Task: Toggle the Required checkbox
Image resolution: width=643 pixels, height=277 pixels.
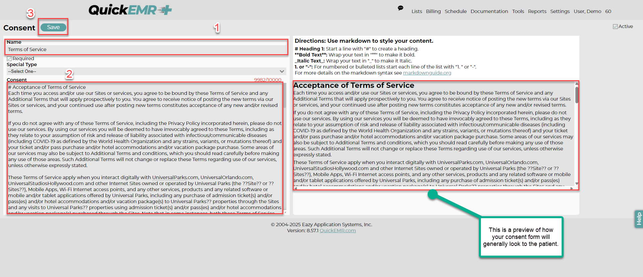Action: click(9, 58)
